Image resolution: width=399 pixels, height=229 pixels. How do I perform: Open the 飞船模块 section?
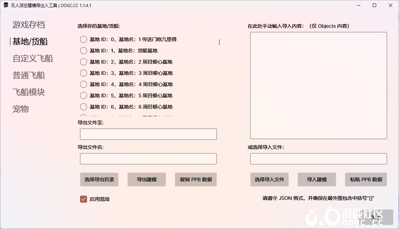[x=29, y=92]
